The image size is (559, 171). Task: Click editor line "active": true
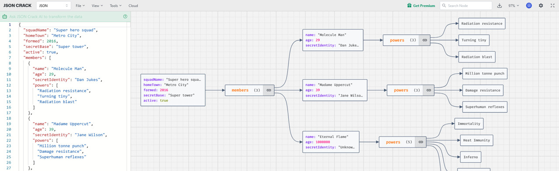pos(41,52)
